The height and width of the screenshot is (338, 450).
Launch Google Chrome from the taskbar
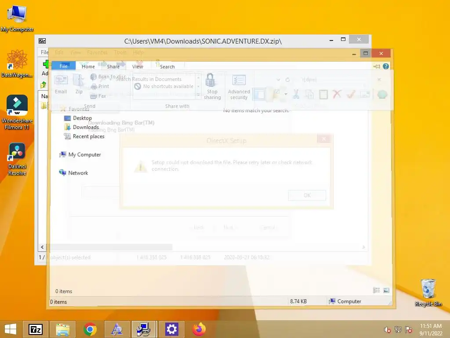coord(90,329)
